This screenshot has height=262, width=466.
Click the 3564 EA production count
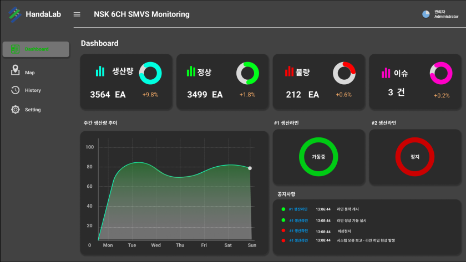click(108, 95)
